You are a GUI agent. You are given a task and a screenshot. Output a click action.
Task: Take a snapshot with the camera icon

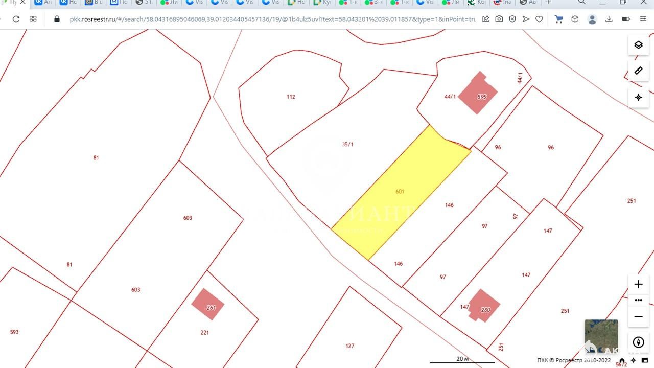coord(499,19)
